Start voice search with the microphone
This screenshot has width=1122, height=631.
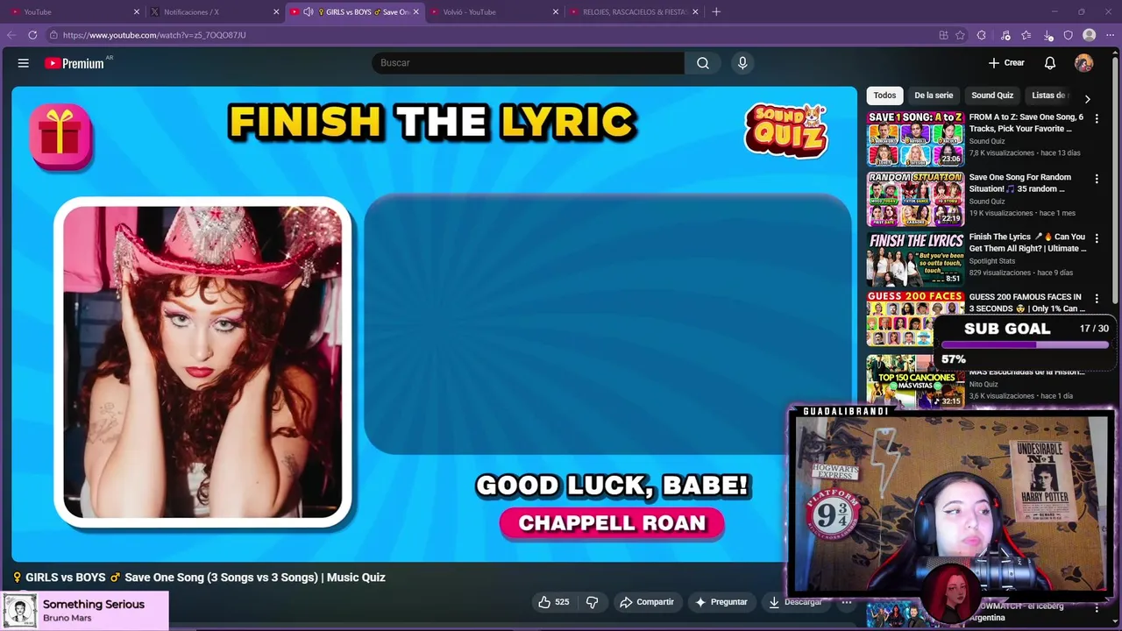click(742, 63)
